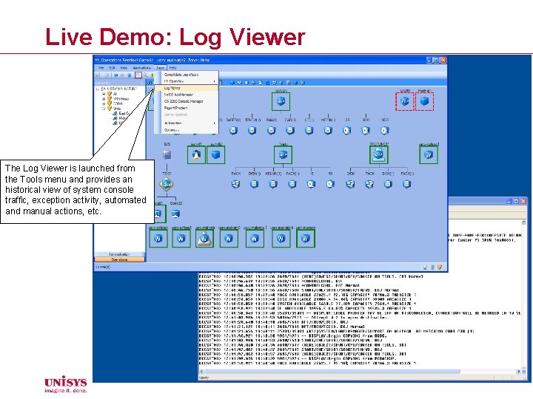Click the highlighted boxed toolbar icon

pos(138,75)
